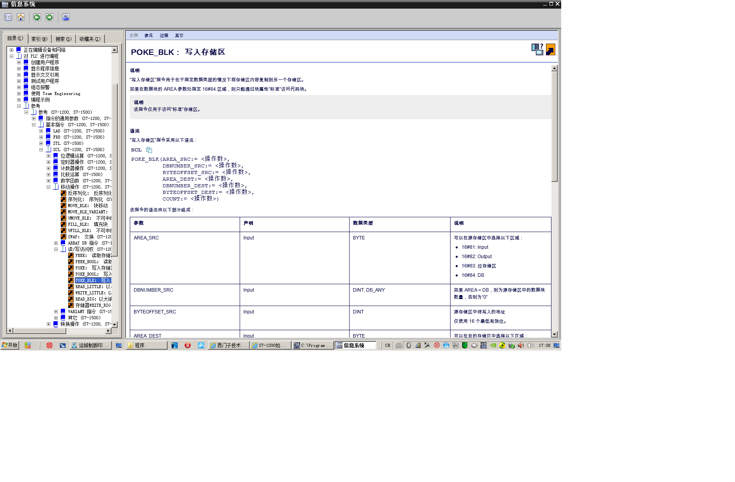The width and height of the screenshot is (735, 482).
Task: Collapse the 移动操作 node
Action: coord(48,187)
